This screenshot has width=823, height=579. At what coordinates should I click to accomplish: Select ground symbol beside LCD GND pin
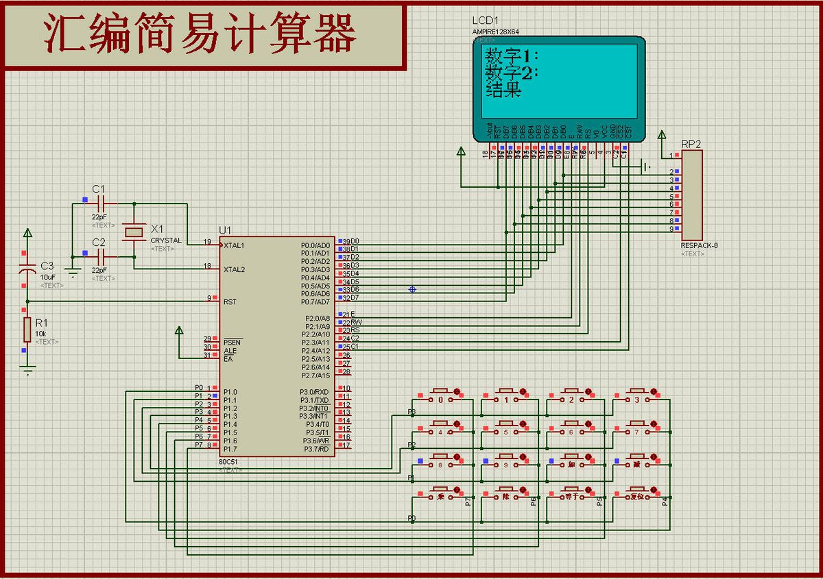click(x=645, y=167)
